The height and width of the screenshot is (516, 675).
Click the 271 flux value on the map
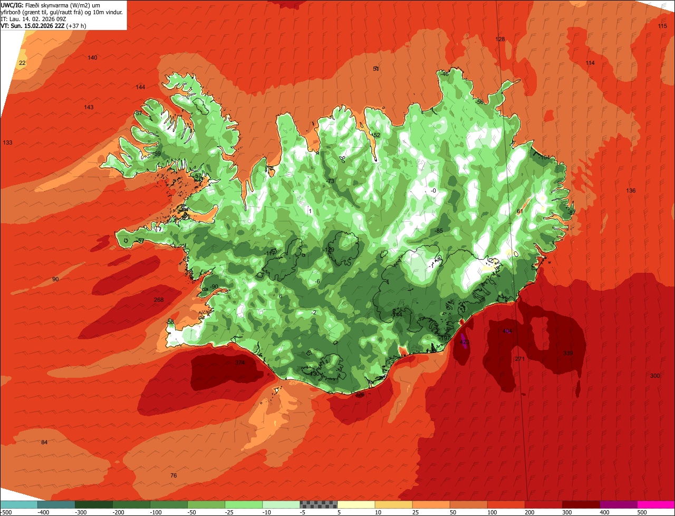(520, 359)
